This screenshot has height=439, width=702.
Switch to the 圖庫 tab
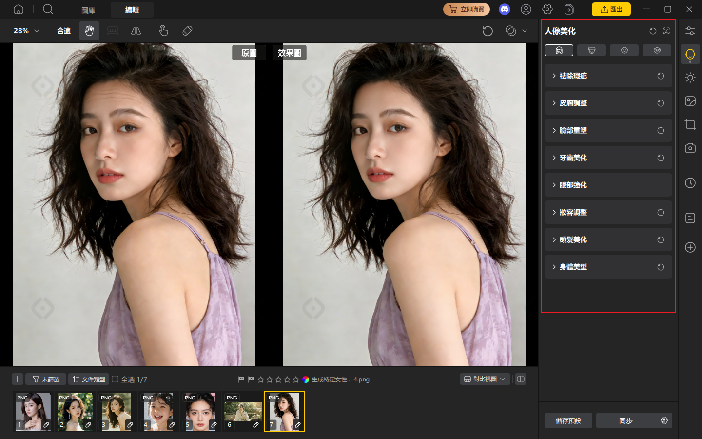tap(88, 10)
